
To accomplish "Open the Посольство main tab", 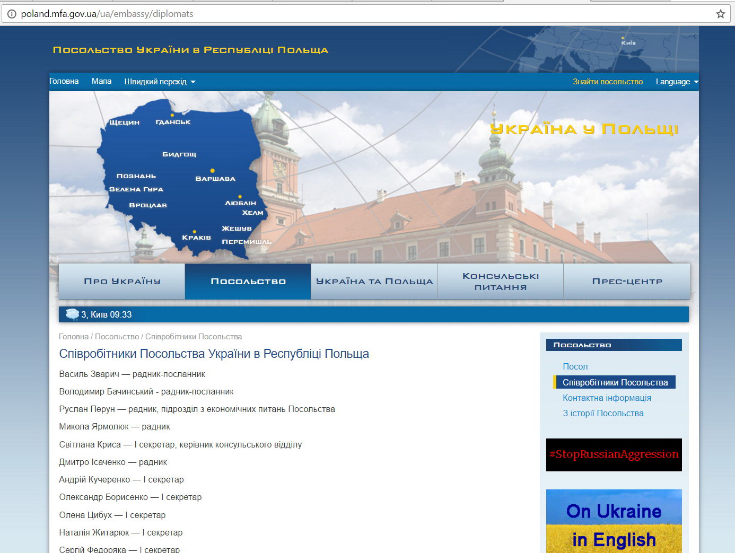I will click(248, 282).
